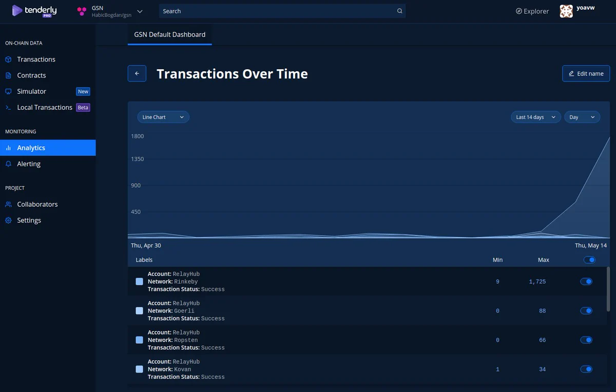This screenshot has width=616, height=392.
Task: Click the Min value 9 for Rinkeby
Action: 497,282
